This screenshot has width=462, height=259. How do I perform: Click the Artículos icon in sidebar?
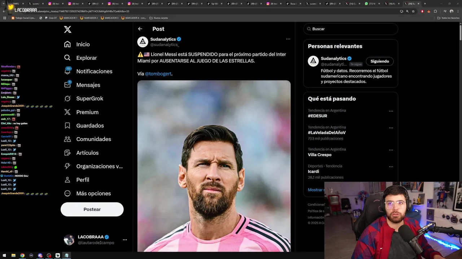pos(67,153)
